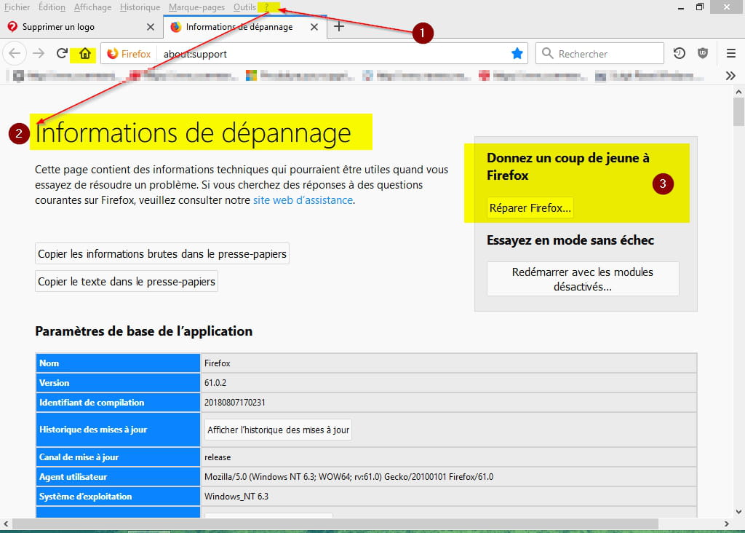This screenshot has height=533, width=745.
Task: Open the uBlock shield extension icon
Action: [x=703, y=53]
